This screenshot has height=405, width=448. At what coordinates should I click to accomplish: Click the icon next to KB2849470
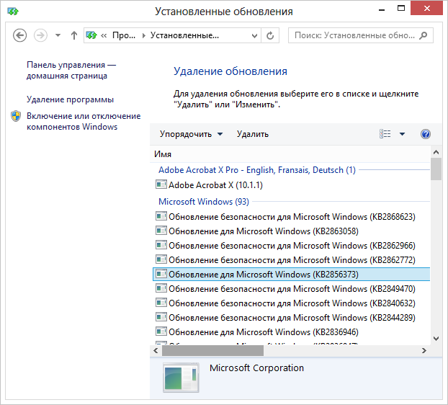point(161,288)
